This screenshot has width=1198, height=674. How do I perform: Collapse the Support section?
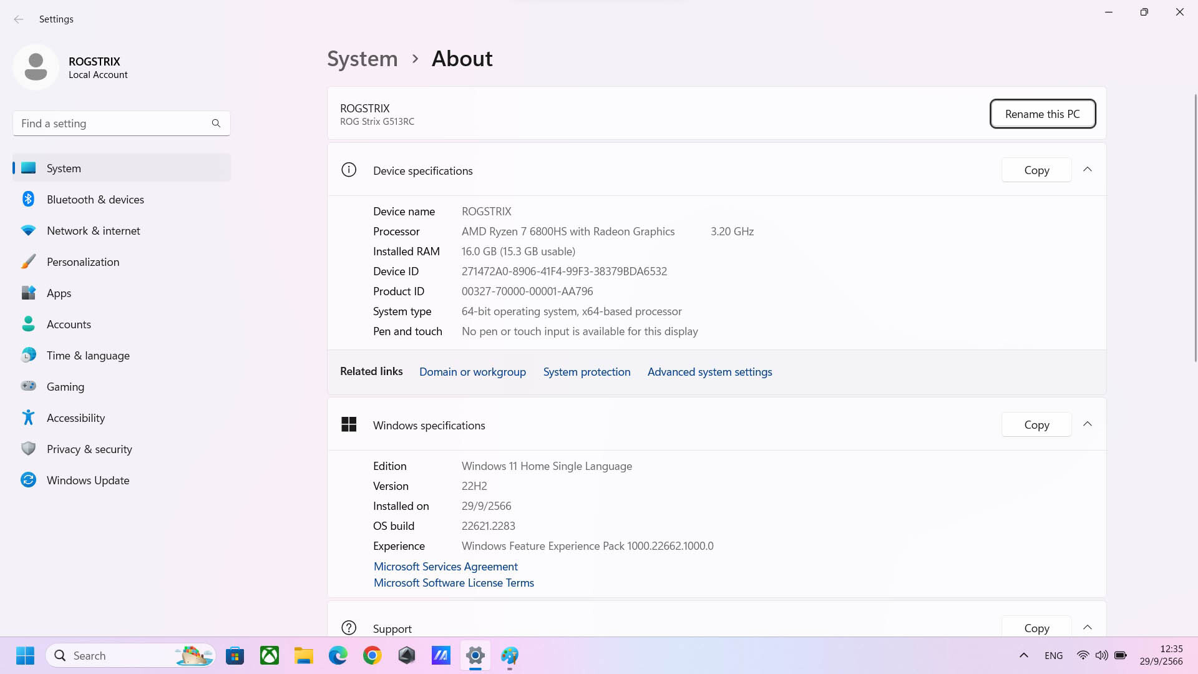(1088, 627)
